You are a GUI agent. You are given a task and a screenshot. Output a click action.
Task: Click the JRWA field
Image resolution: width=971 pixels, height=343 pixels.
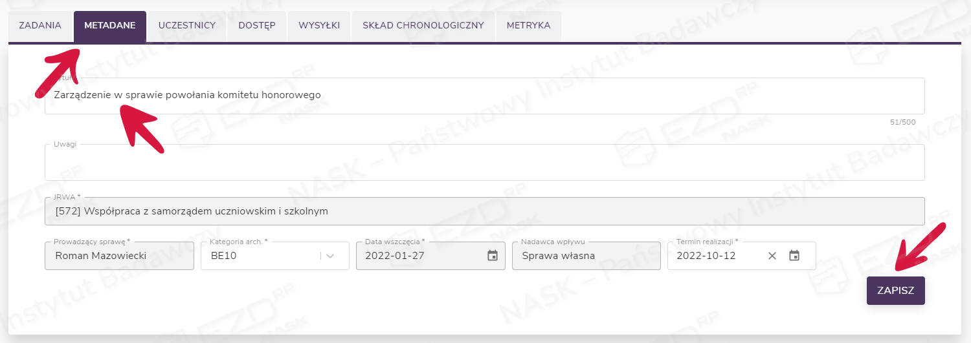[x=484, y=211]
